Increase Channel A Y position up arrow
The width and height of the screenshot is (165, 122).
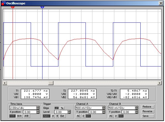pyautogui.click(x=104, y=111)
